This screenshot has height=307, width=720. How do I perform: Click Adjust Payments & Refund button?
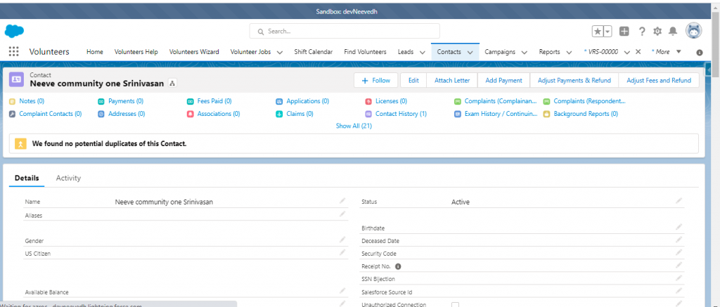[574, 80]
